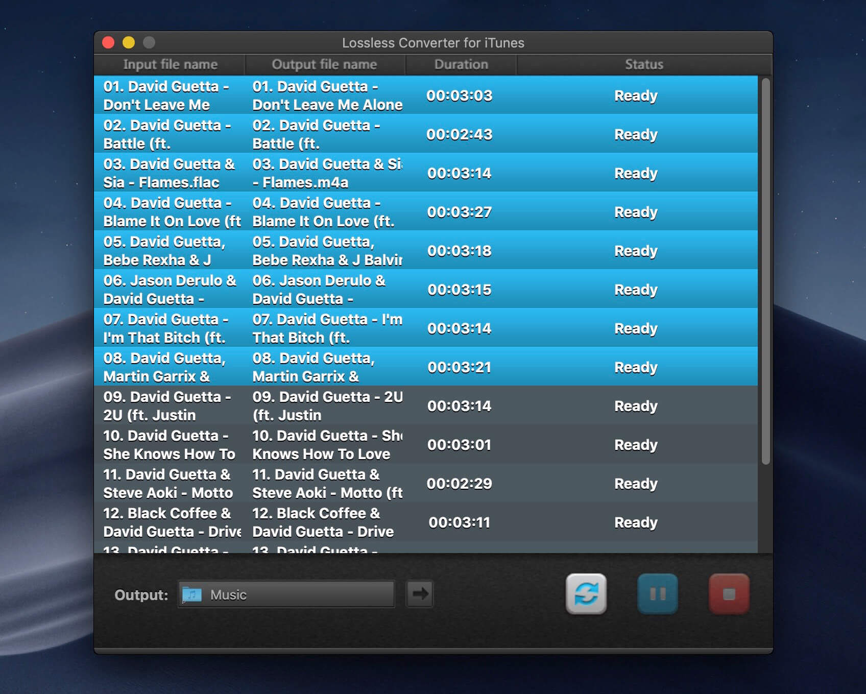Select input file 12. Black Coffee & David Guetta - Drive
866x694 pixels.
click(172, 522)
